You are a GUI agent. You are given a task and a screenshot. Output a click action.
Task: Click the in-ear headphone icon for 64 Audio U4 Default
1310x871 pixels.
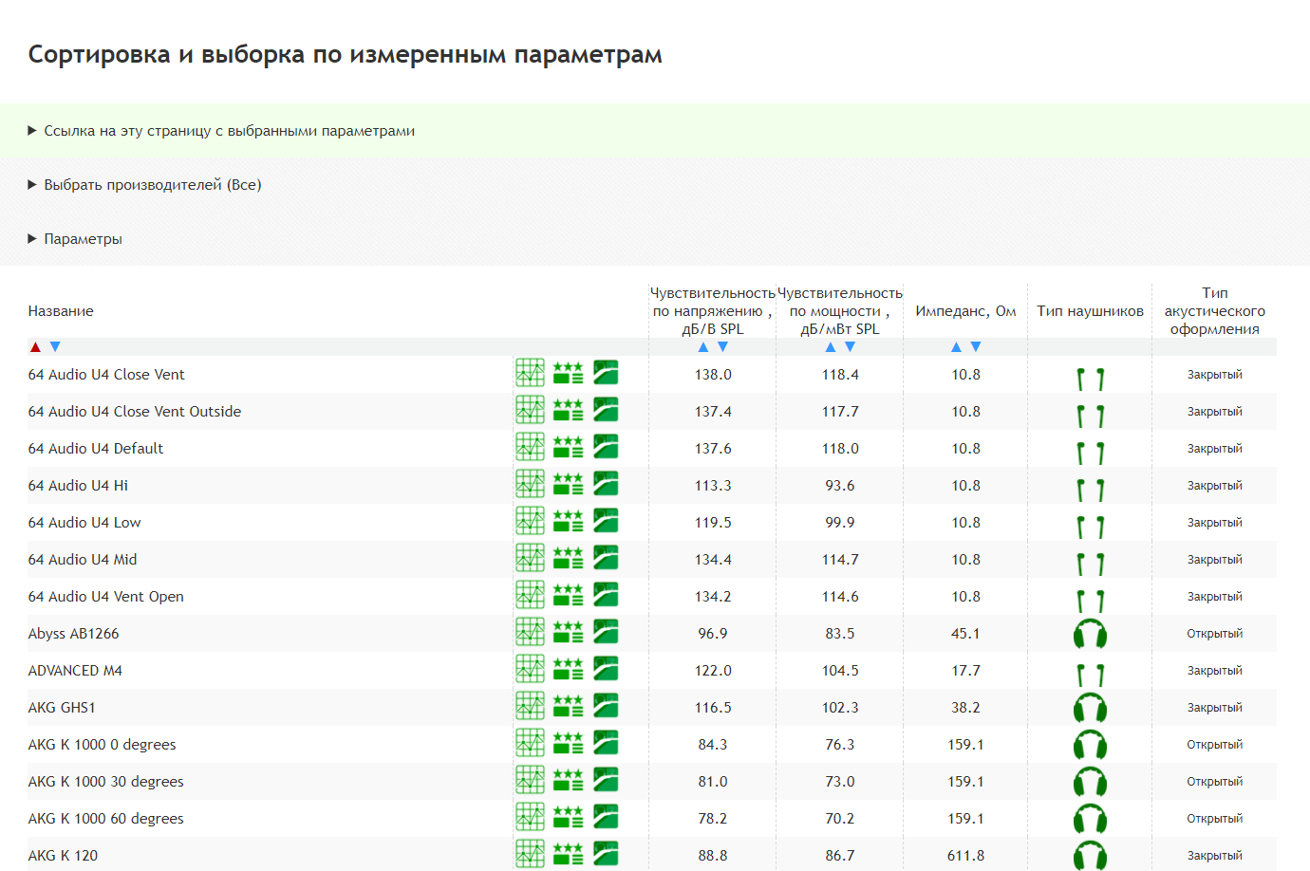pyautogui.click(x=1090, y=451)
